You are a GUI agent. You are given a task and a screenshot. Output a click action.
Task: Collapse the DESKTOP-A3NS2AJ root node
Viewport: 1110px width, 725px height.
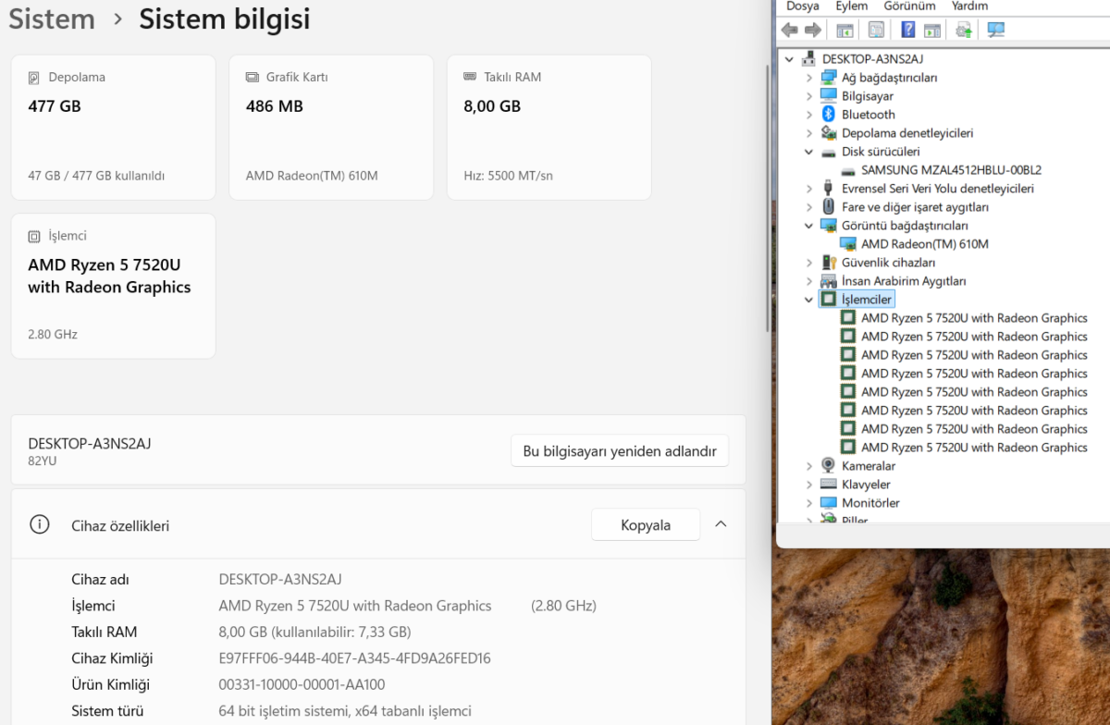pos(789,59)
